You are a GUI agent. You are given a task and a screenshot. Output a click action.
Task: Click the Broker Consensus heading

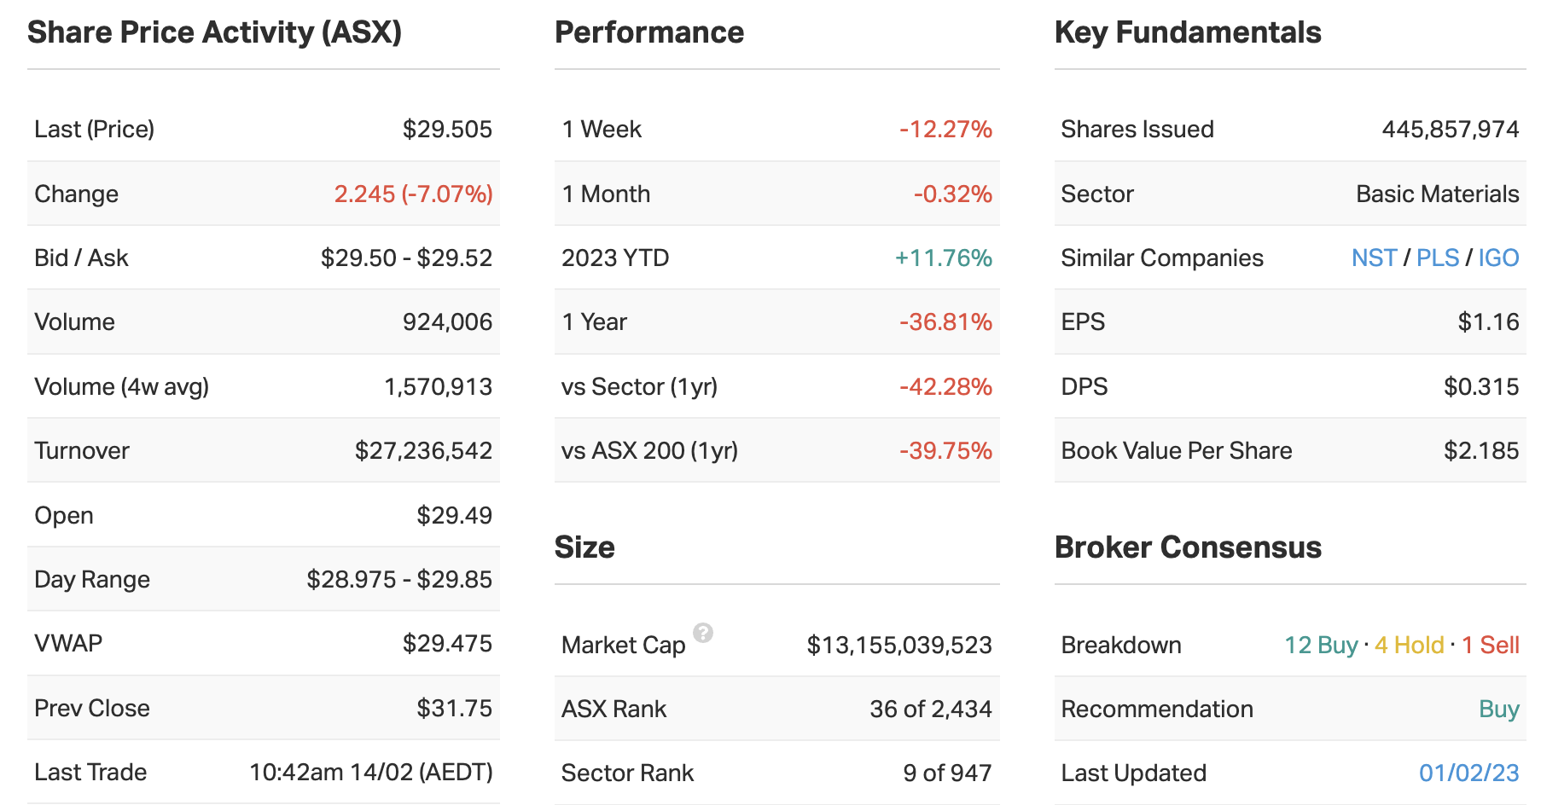(x=1188, y=547)
